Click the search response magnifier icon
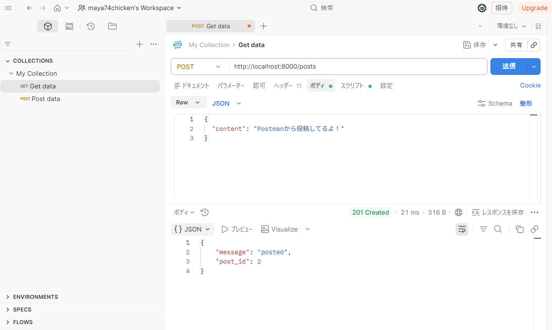Screen dimensions: 552x330 tap(498, 229)
